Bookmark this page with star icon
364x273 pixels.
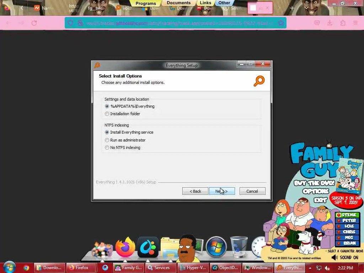281,23
